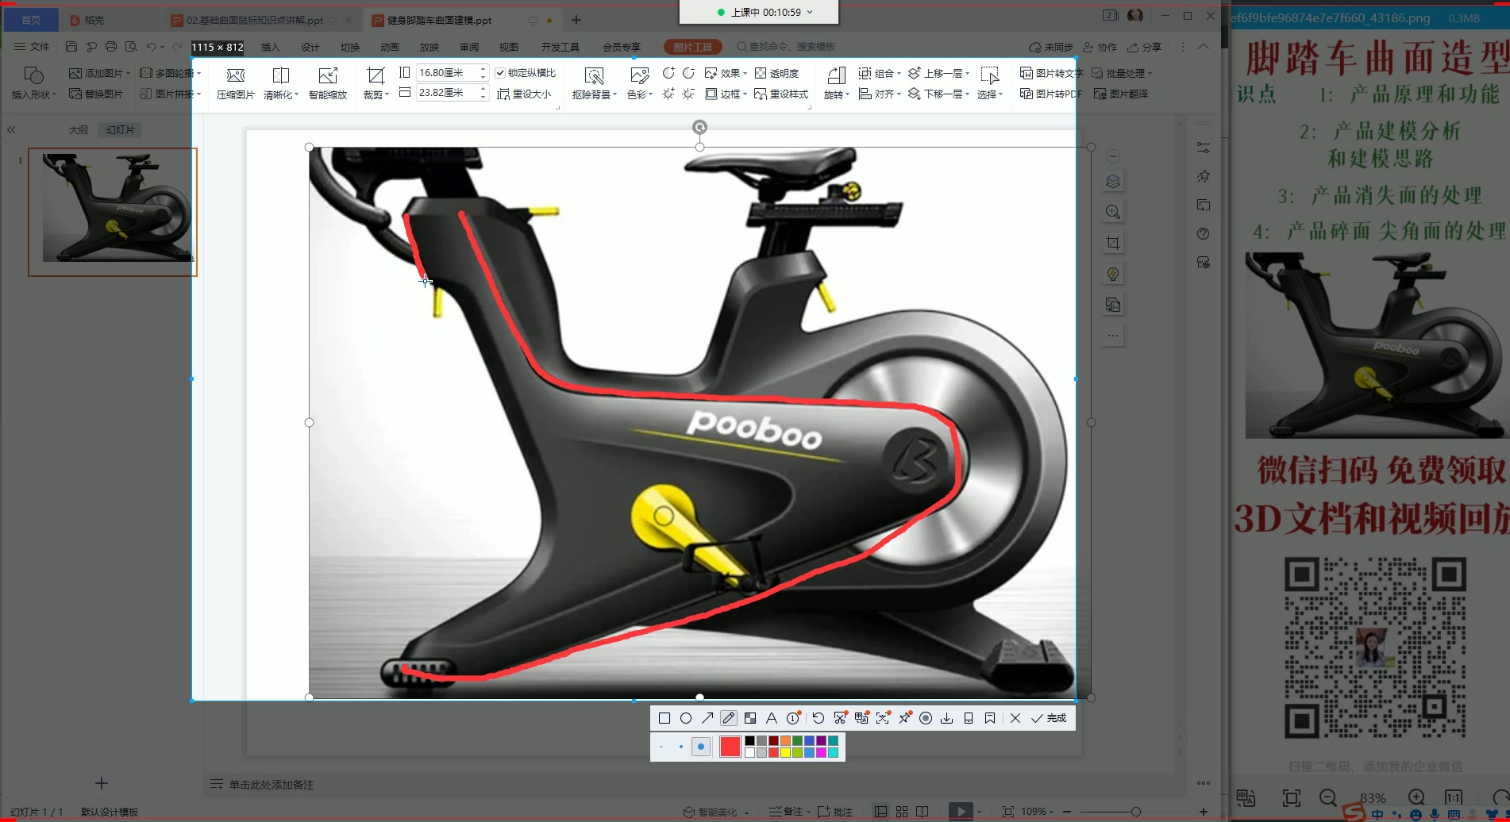Image resolution: width=1510 pixels, height=822 pixels.
Task: Click 上移一层 bring forward button
Action: pos(938,73)
